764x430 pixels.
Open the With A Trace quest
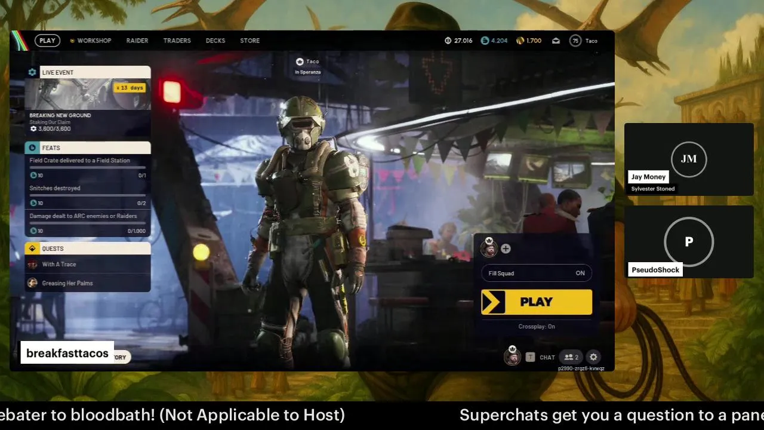pos(88,265)
